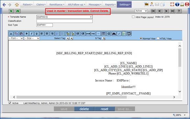Click the line break return-arrow icon
190x119 pixels.
click(119, 34)
